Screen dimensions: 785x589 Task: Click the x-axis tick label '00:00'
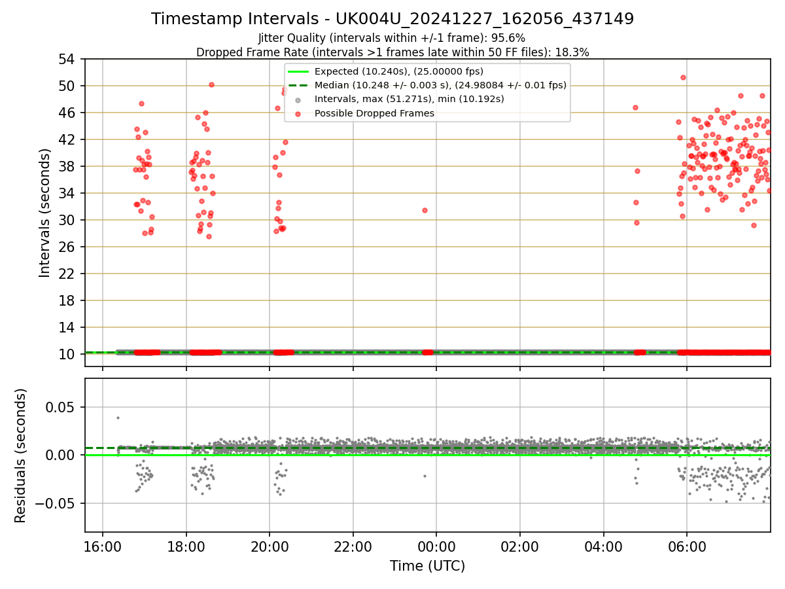pyautogui.click(x=436, y=546)
